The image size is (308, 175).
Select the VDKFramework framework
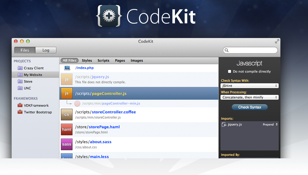pos(36,105)
